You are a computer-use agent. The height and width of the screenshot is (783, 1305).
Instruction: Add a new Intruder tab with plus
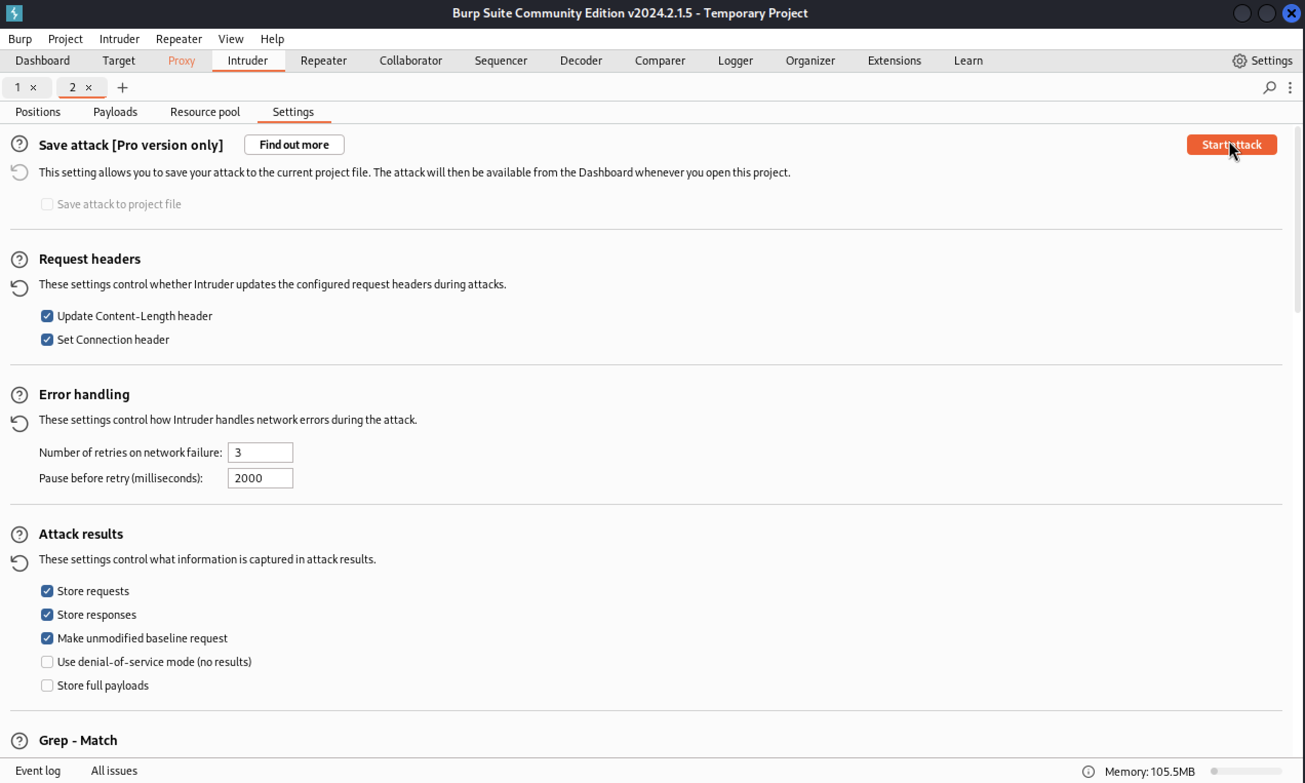[123, 88]
